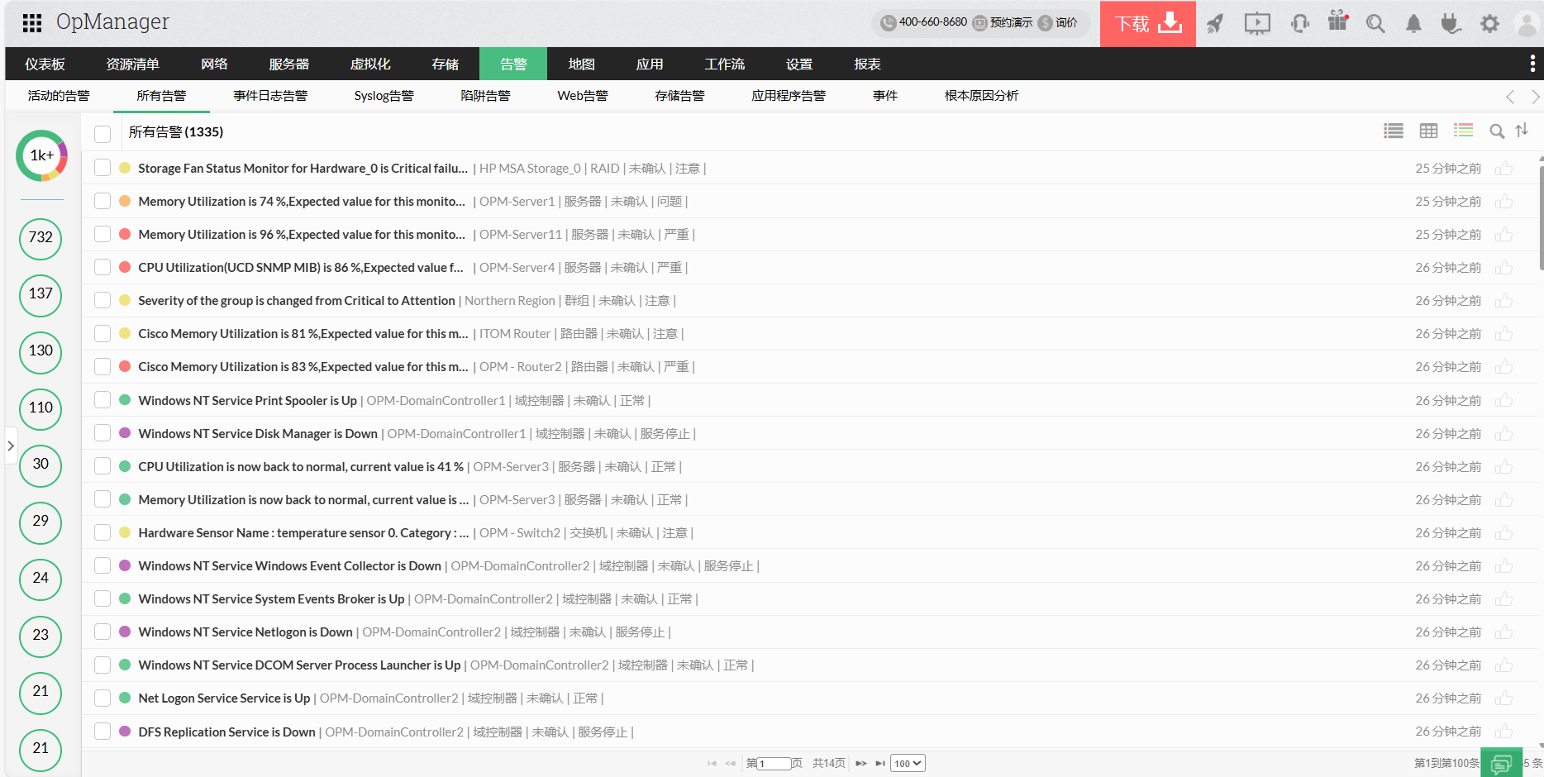Screen dimensions: 1544x777
Task: Select the Northern Region severity alarm checkbox
Action: [x=102, y=300]
